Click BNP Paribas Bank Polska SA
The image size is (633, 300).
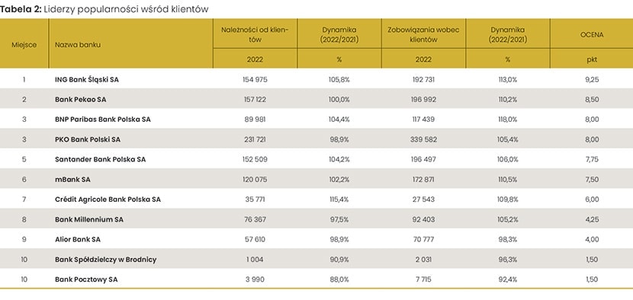(x=102, y=120)
